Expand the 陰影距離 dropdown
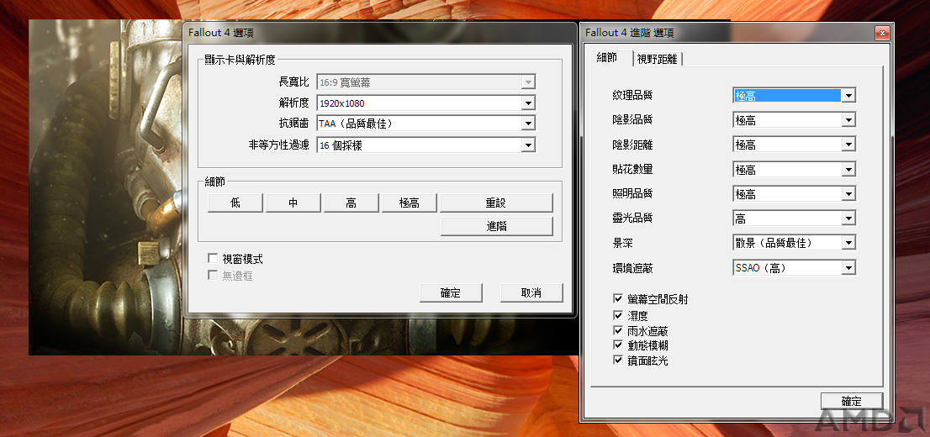Viewport: 930px width, 437px height. (794, 145)
